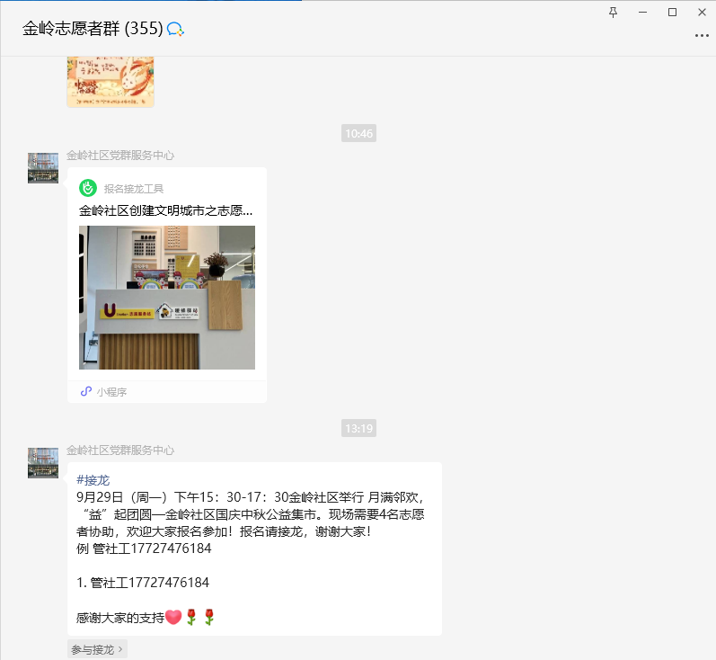The height and width of the screenshot is (660, 716).
Task: Pin the chat window on top
Action: point(613,13)
